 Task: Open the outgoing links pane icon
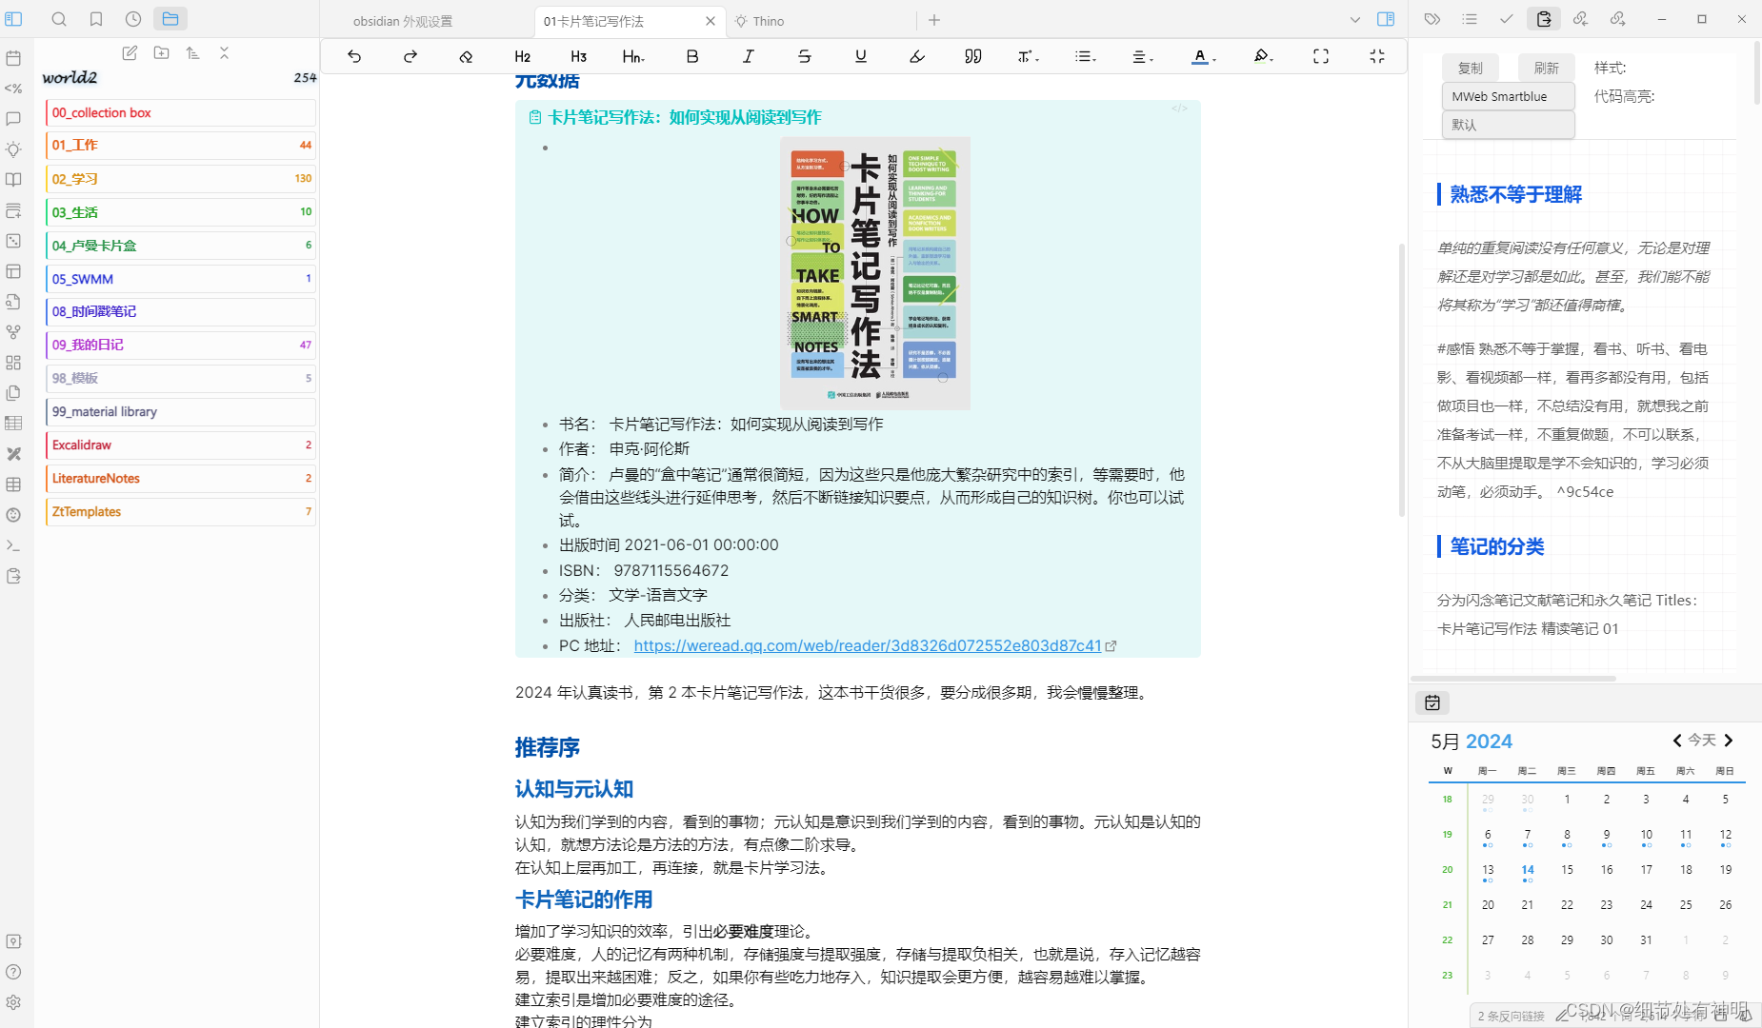tap(1617, 19)
